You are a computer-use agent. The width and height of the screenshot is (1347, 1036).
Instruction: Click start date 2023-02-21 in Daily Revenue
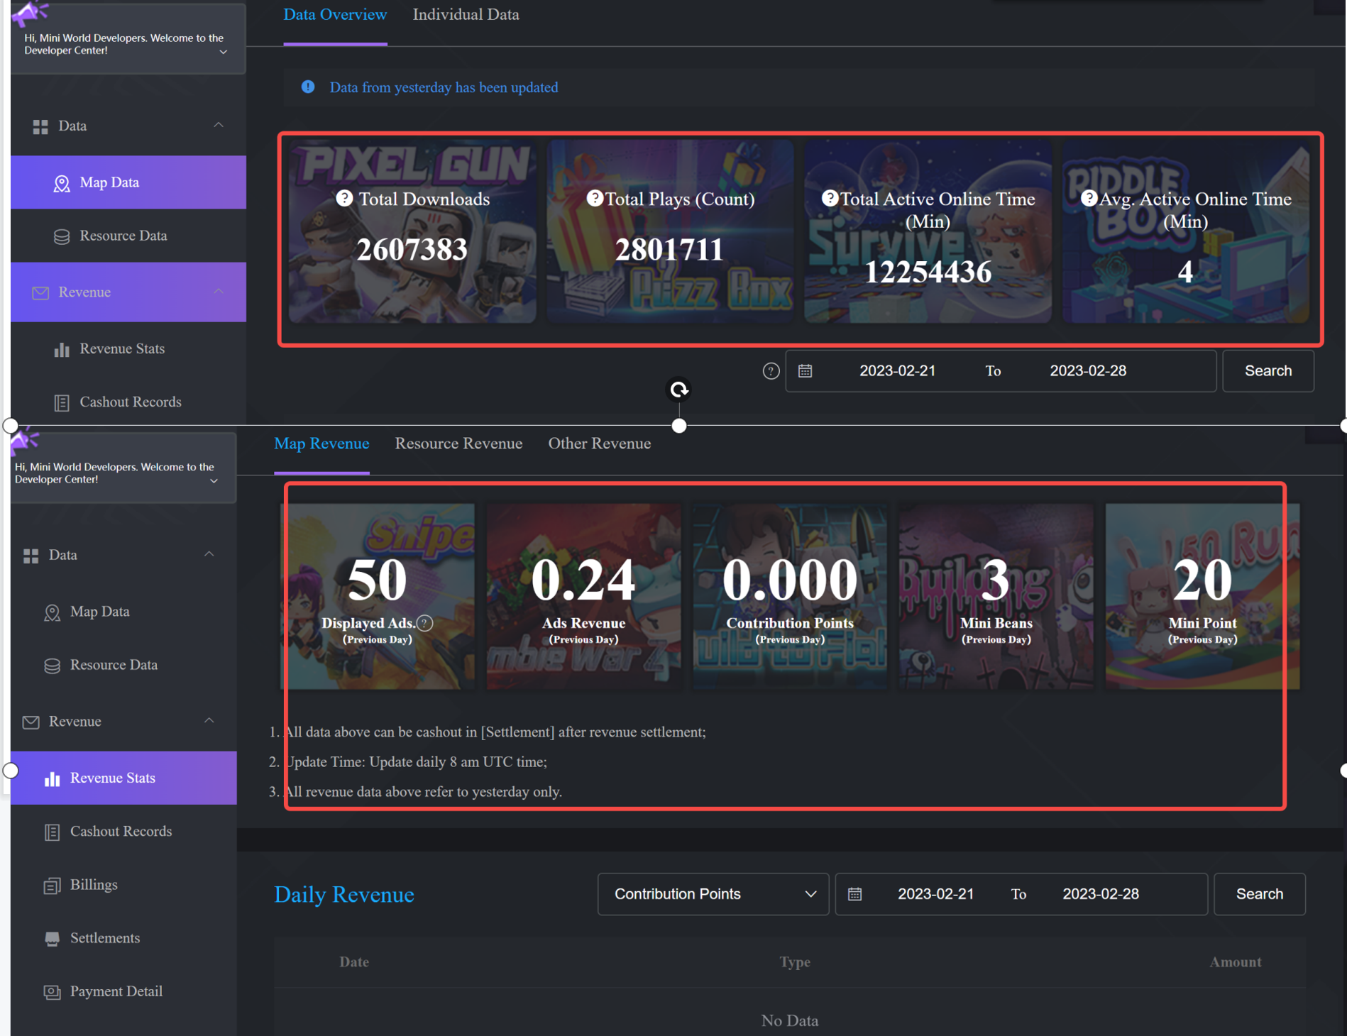935,894
